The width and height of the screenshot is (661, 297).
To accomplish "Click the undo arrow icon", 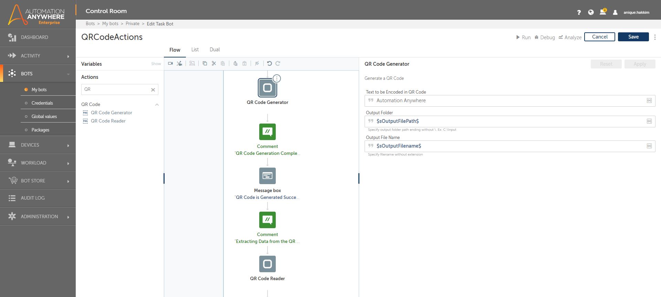I will point(269,63).
